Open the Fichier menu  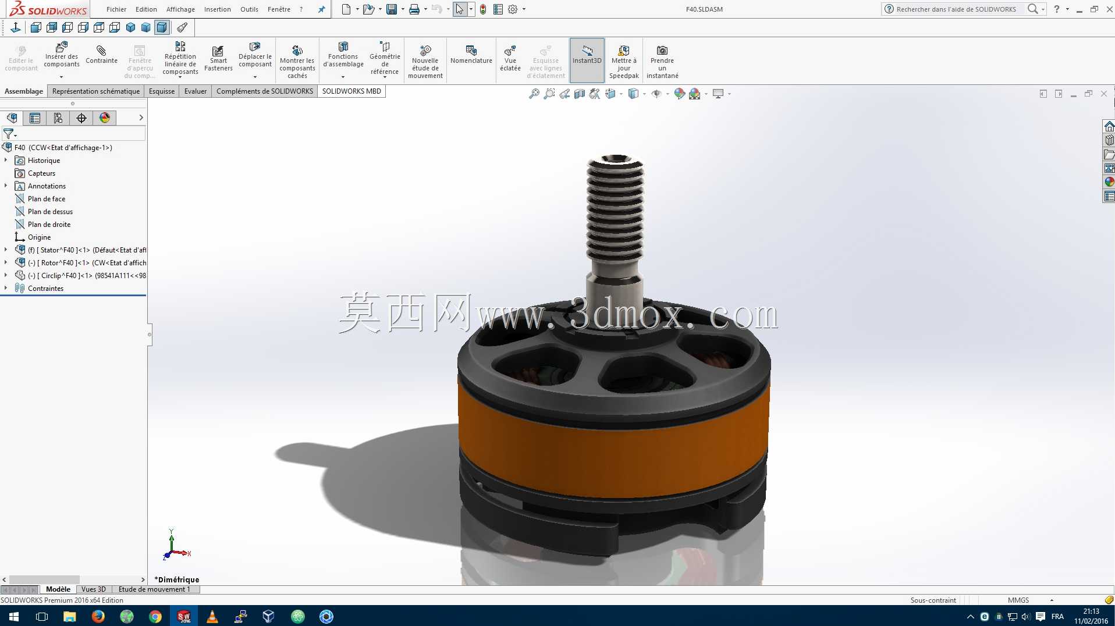(x=116, y=9)
